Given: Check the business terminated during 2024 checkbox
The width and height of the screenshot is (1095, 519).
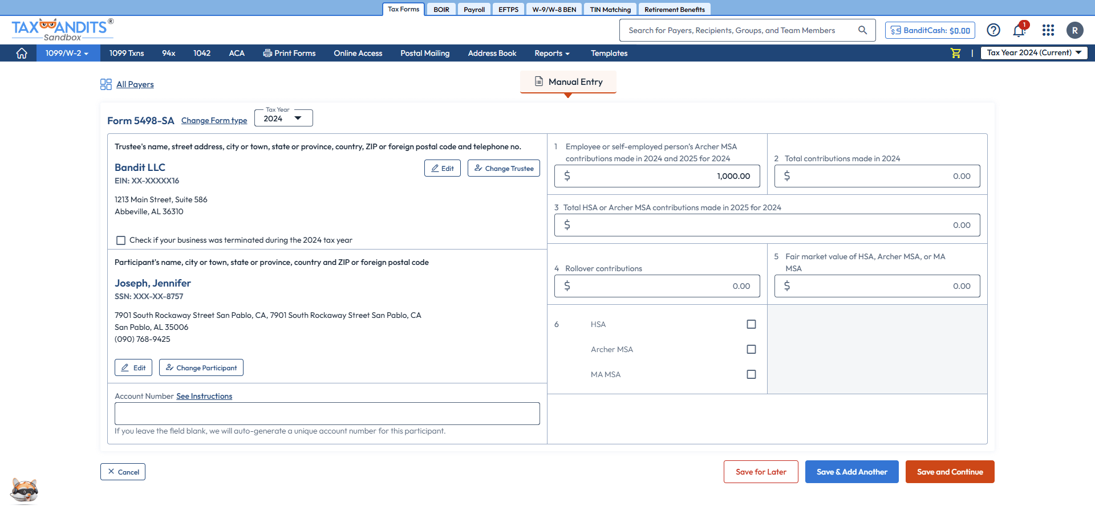Looking at the screenshot, I should click(x=120, y=240).
